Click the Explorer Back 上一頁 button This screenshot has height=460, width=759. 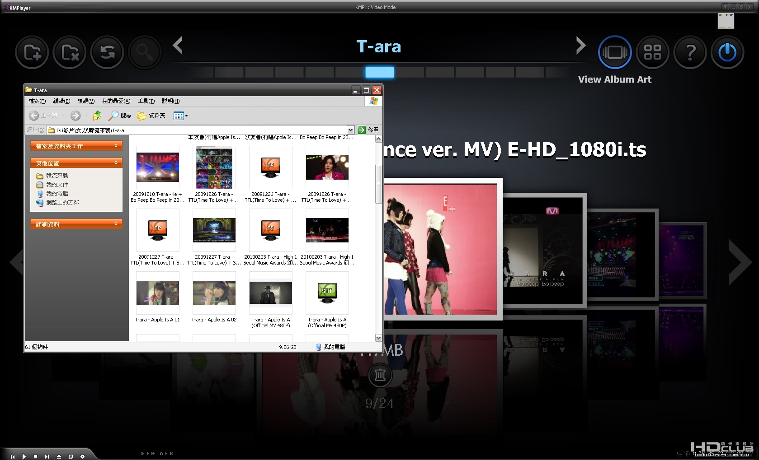(x=43, y=116)
